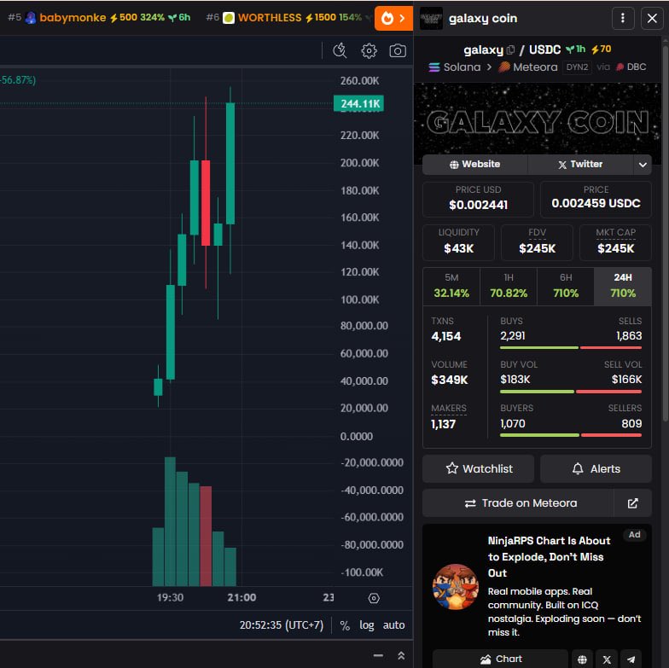
Task: Click the indicator/replay icon beside settings
Action: 340,50
